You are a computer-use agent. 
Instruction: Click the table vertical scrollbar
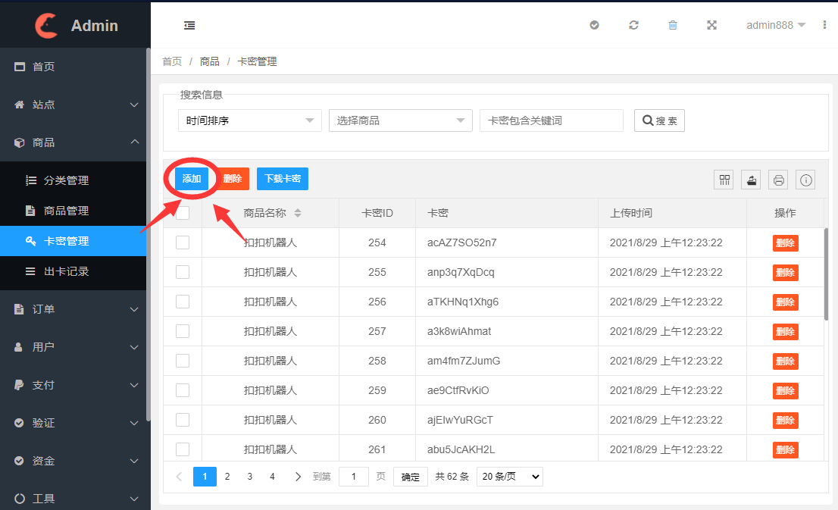[x=826, y=274]
